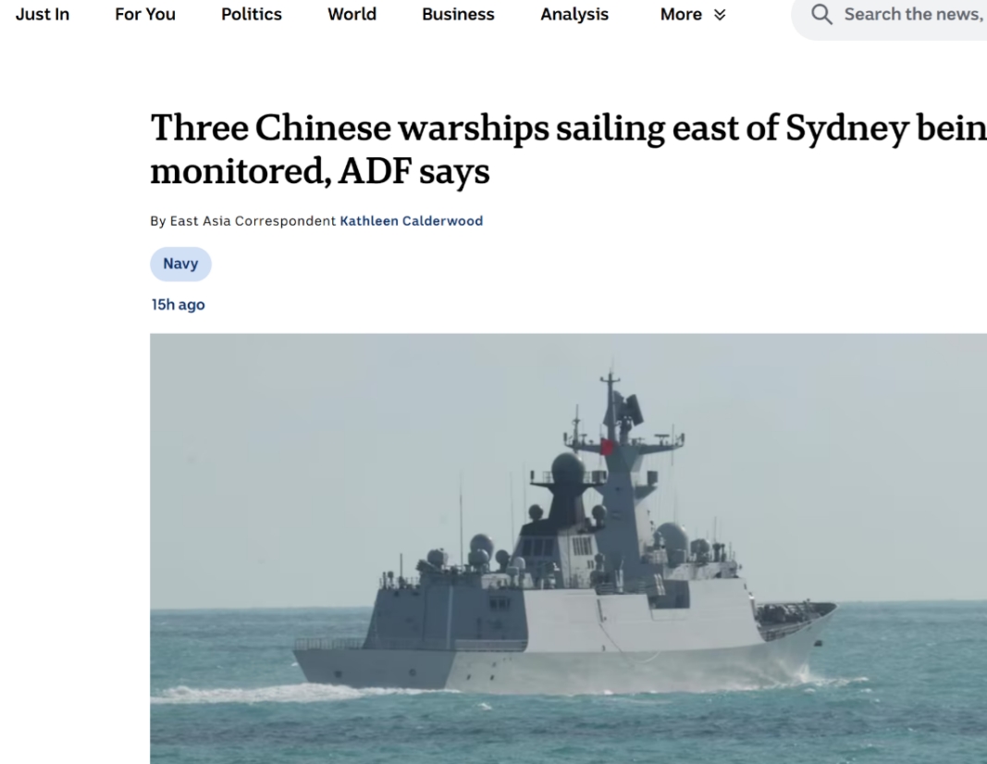The width and height of the screenshot is (987, 764).
Task: Select the Analysis nav item
Action: (574, 14)
